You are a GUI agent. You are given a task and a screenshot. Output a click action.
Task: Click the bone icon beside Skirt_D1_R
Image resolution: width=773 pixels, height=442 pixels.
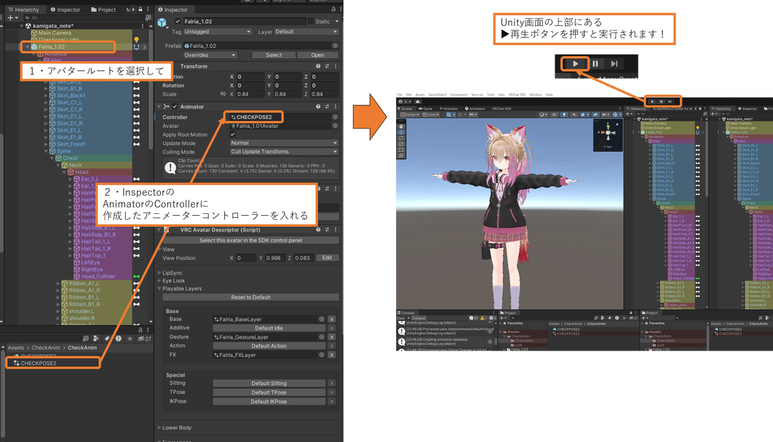pos(137,123)
